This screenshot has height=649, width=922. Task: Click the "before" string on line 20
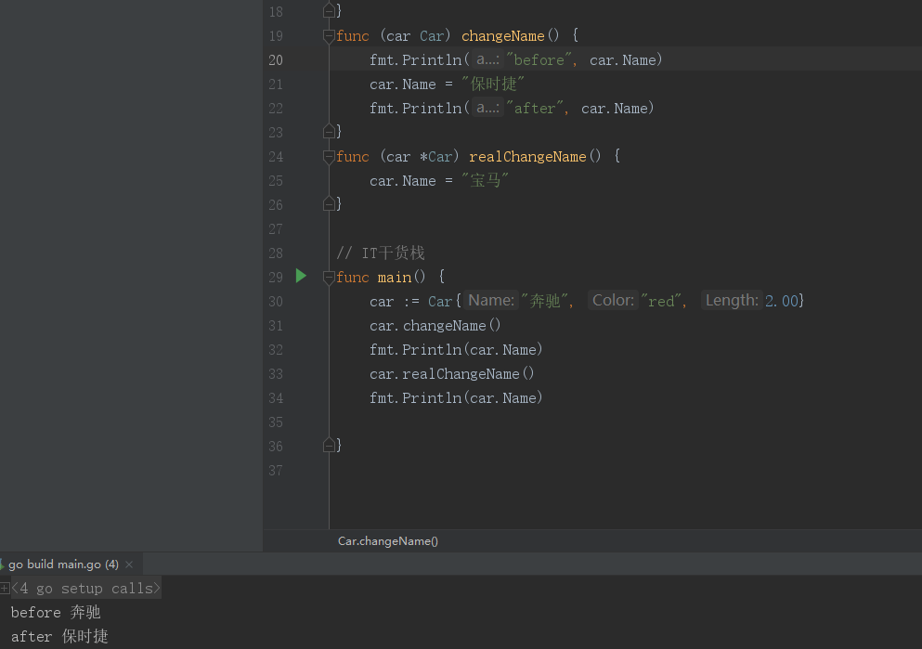(x=539, y=60)
